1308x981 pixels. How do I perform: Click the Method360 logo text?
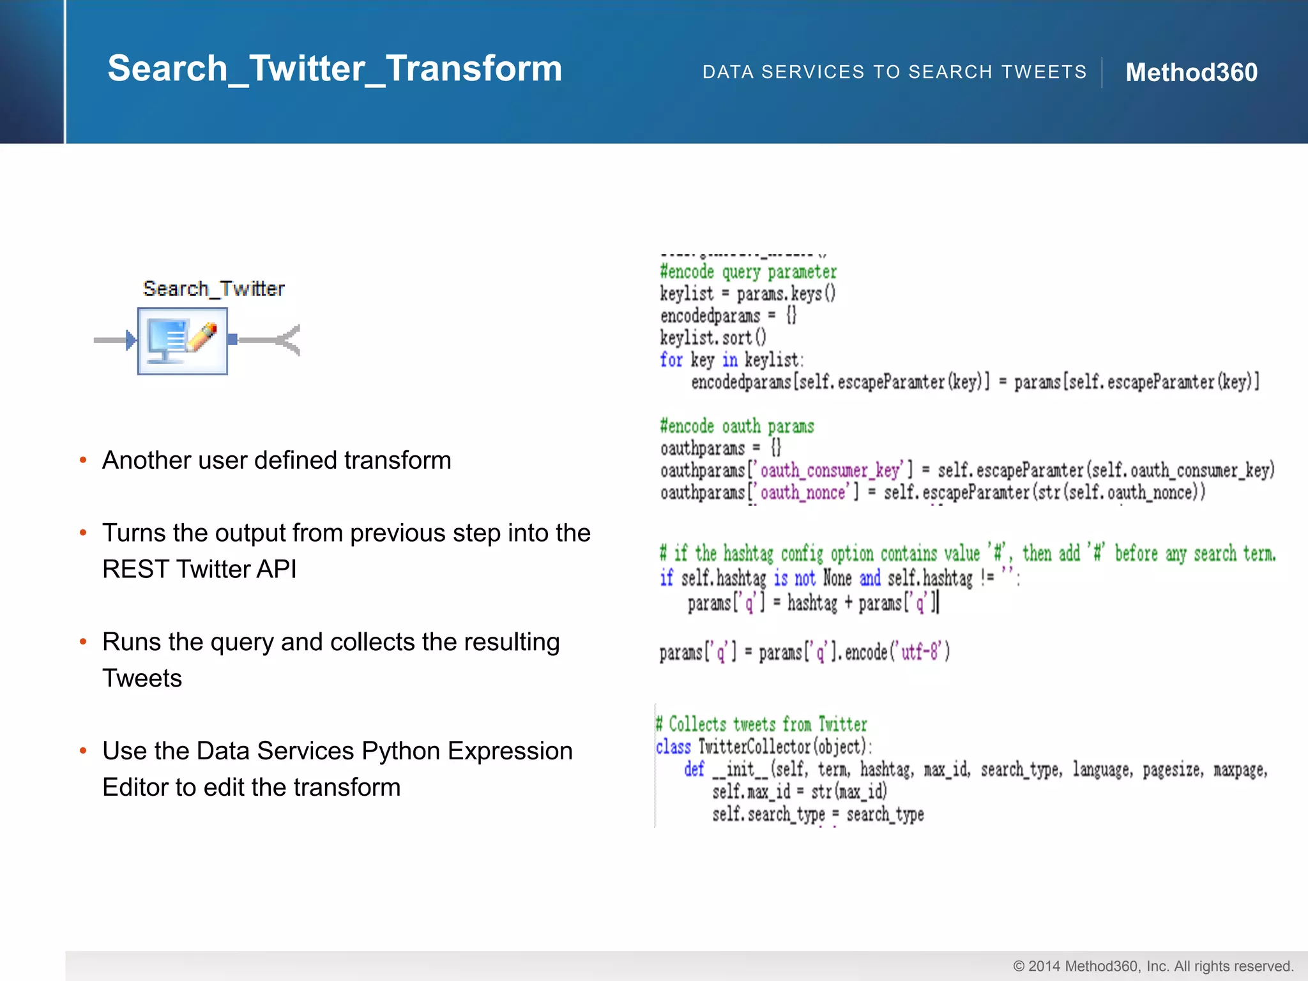pyautogui.click(x=1191, y=72)
